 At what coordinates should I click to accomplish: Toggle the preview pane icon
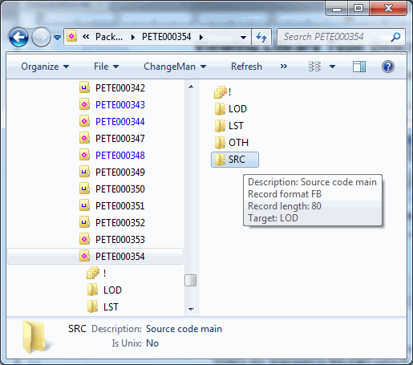pyautogui.click(x=358, y=67)
